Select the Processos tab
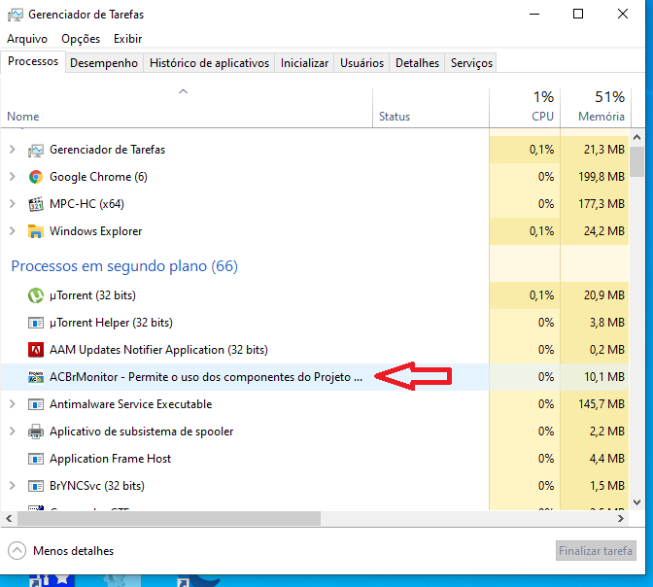 click(33, 61)
